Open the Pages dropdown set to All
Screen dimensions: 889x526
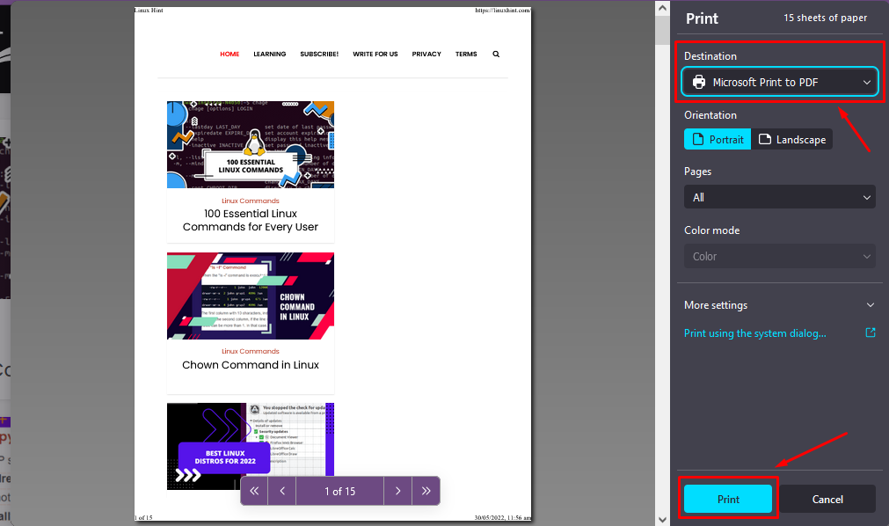pyautogui.click(x=779, y=197)
